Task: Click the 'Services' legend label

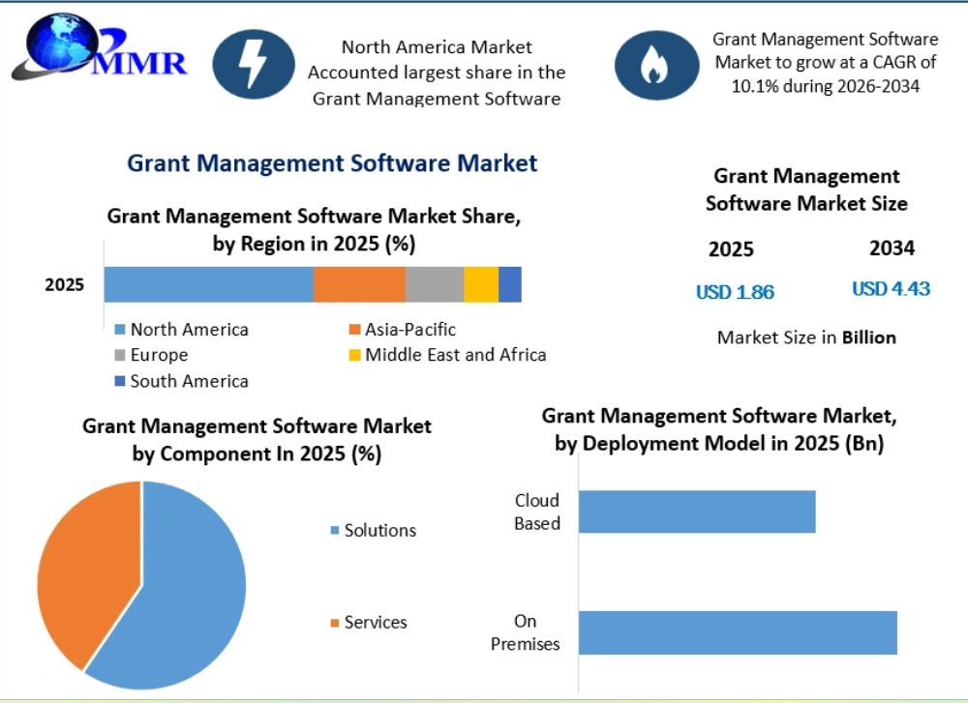Action: (x=376, y=623)
